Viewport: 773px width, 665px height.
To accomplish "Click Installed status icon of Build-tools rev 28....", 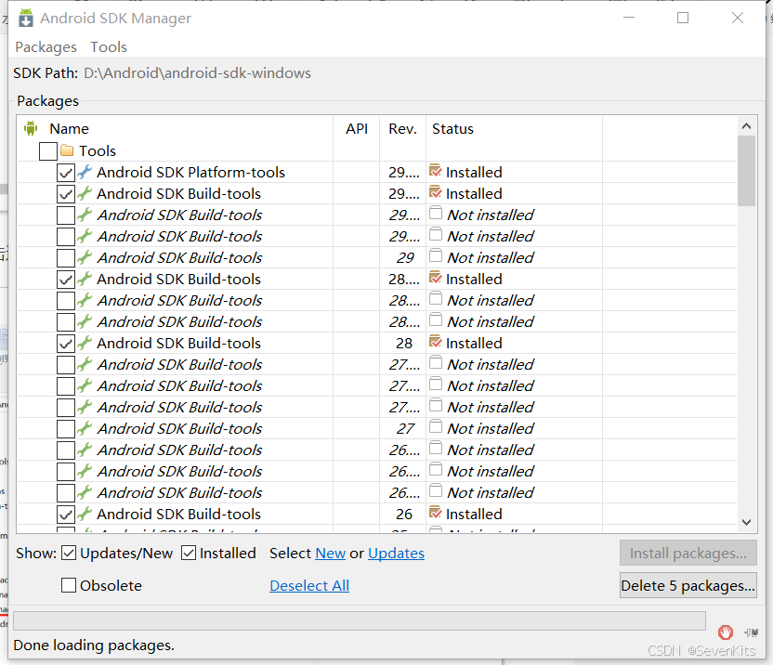I will pos(436,341).
